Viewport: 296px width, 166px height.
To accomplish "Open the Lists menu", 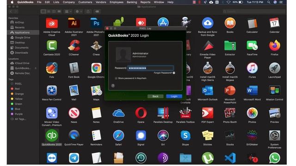I will [56, 2].
